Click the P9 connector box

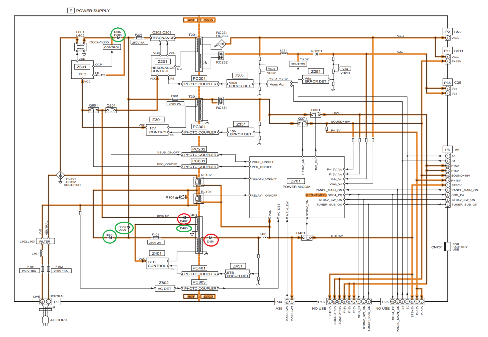coord(56,302)
